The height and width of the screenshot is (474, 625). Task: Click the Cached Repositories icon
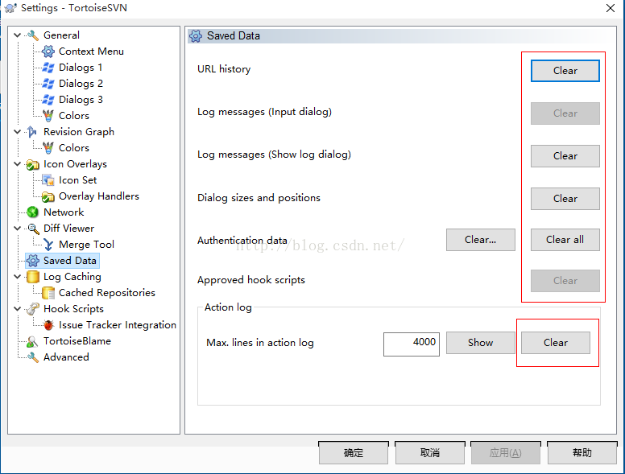click(x=48, y=293)
